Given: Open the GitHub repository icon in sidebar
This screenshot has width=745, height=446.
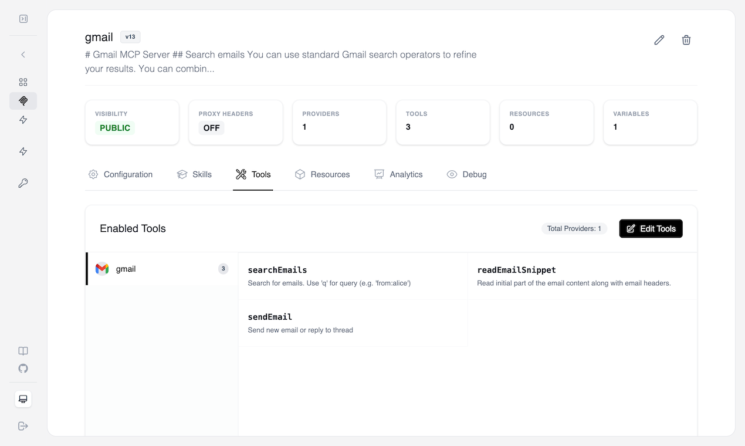Looking at the screenshot, I should pos(23,369).
